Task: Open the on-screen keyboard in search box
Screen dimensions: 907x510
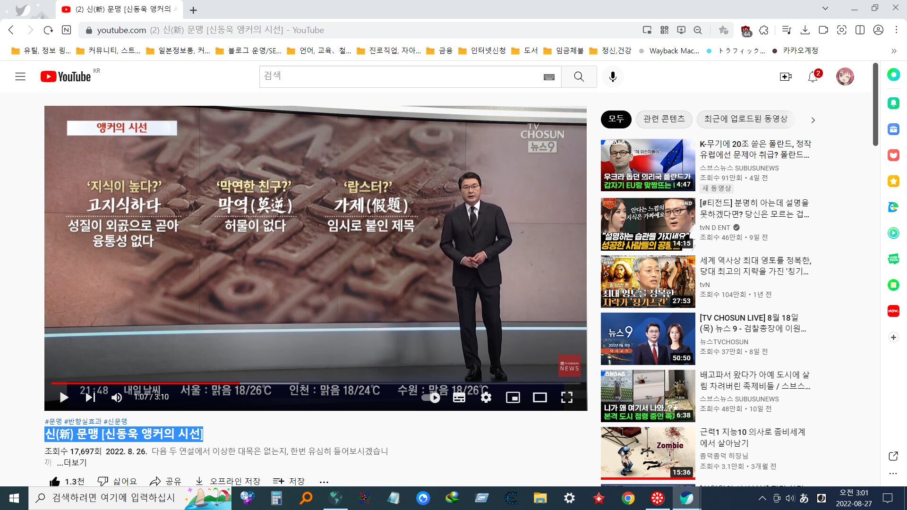Action: click(549, 77)
